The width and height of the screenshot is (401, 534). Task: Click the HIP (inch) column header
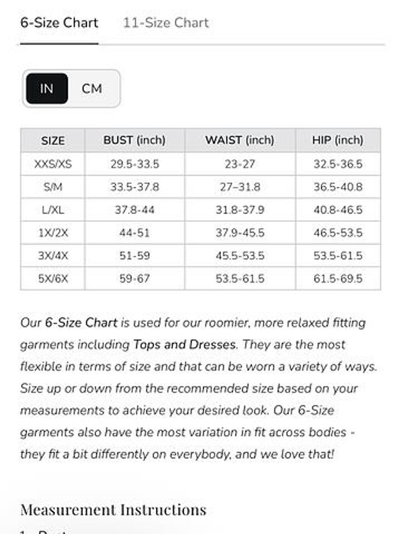pos(338,141)
